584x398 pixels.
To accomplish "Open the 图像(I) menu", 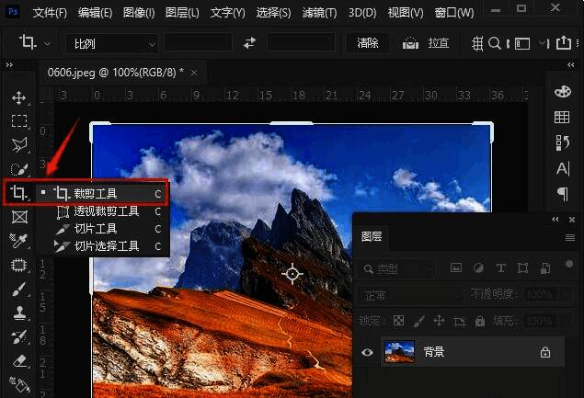I will point(139,13).
